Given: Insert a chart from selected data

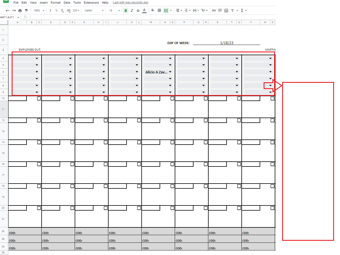Looking at the screenshot, I should click(x=226, y=10).
